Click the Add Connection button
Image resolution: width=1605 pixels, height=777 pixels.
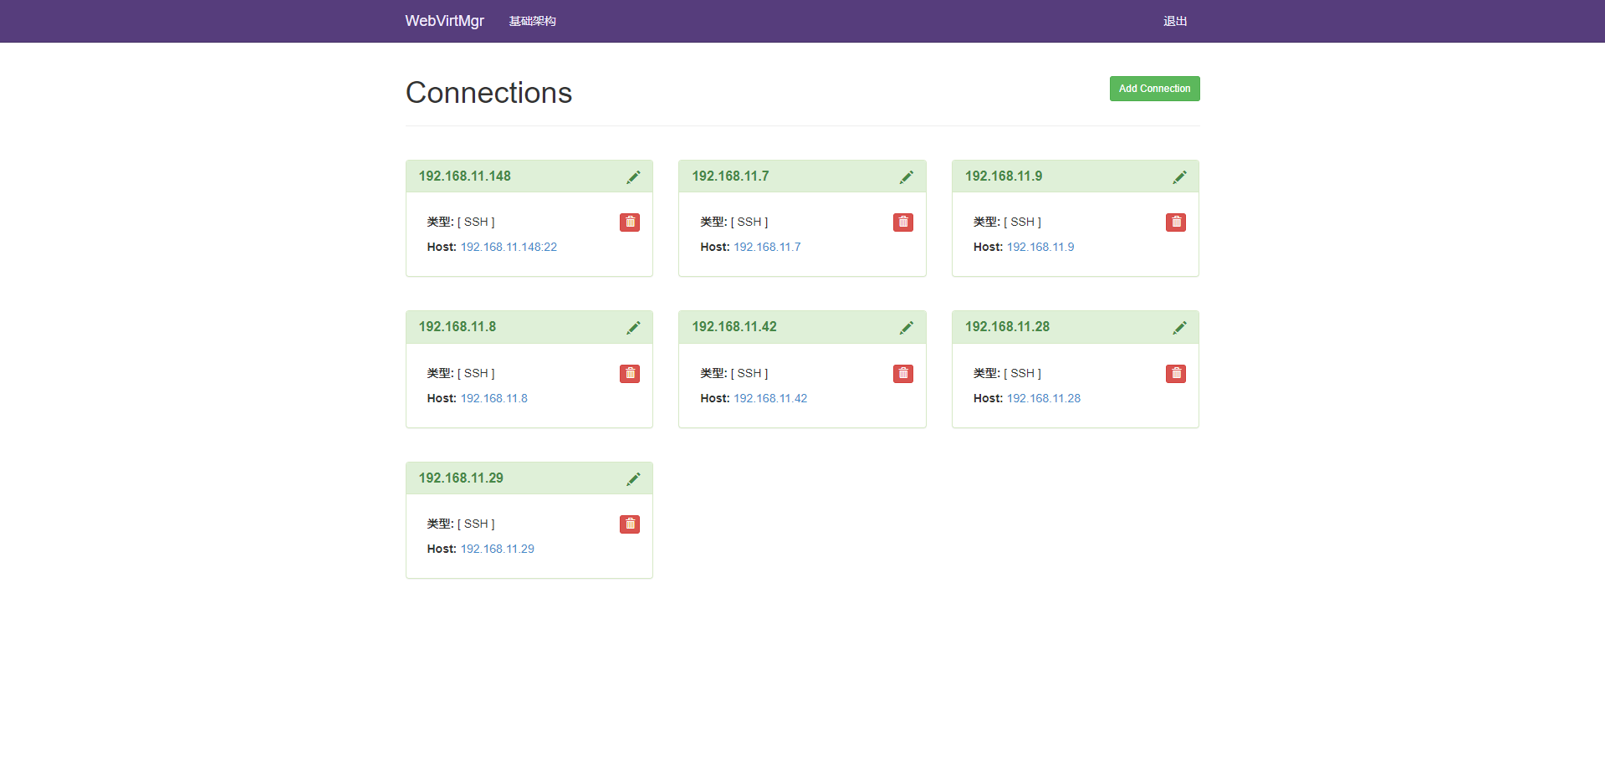pyautogui.click(x=1154, y=89)
